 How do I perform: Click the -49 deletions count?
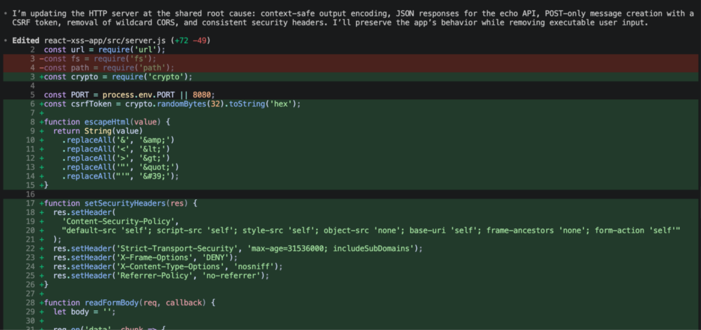(x=200, y=40)
